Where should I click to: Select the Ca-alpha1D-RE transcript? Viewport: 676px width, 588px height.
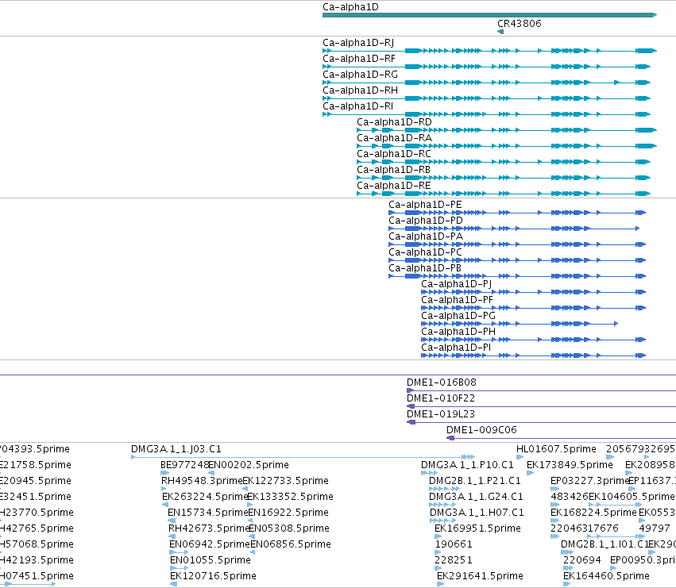(x=504, y=194)
